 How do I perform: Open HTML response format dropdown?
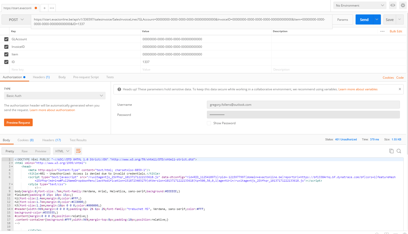(x=62, y=151)
